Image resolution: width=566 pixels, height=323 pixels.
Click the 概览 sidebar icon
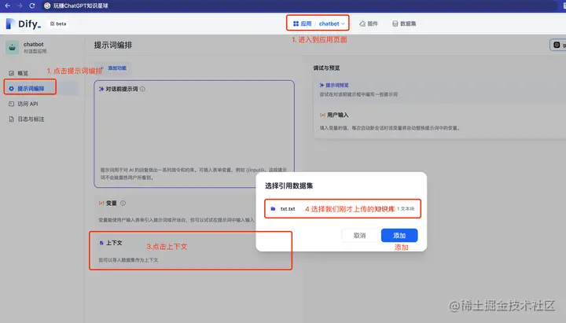11,73
